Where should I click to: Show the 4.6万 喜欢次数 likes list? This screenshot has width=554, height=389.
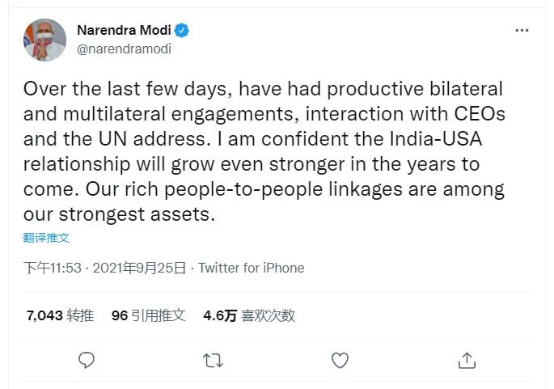pyautogui.click(x=248, y=315)
